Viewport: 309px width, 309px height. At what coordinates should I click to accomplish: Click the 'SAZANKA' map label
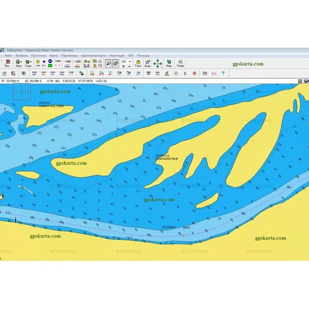(169, 227)
